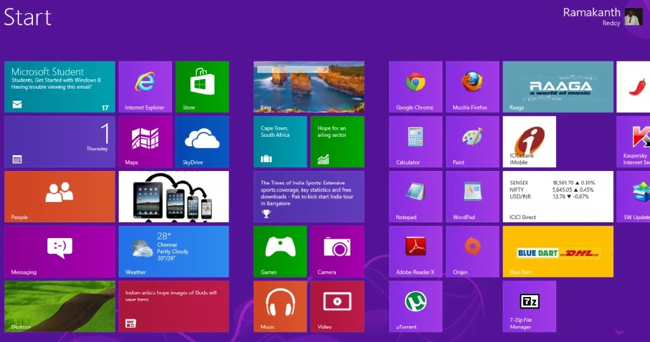Viewport: 650px width, 342px height.
Task: Open the ICICI Bank iMobile tile
Action: 529,141
